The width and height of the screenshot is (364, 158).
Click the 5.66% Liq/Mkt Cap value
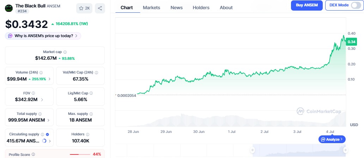pyautogui.click(x=80, y=100)
